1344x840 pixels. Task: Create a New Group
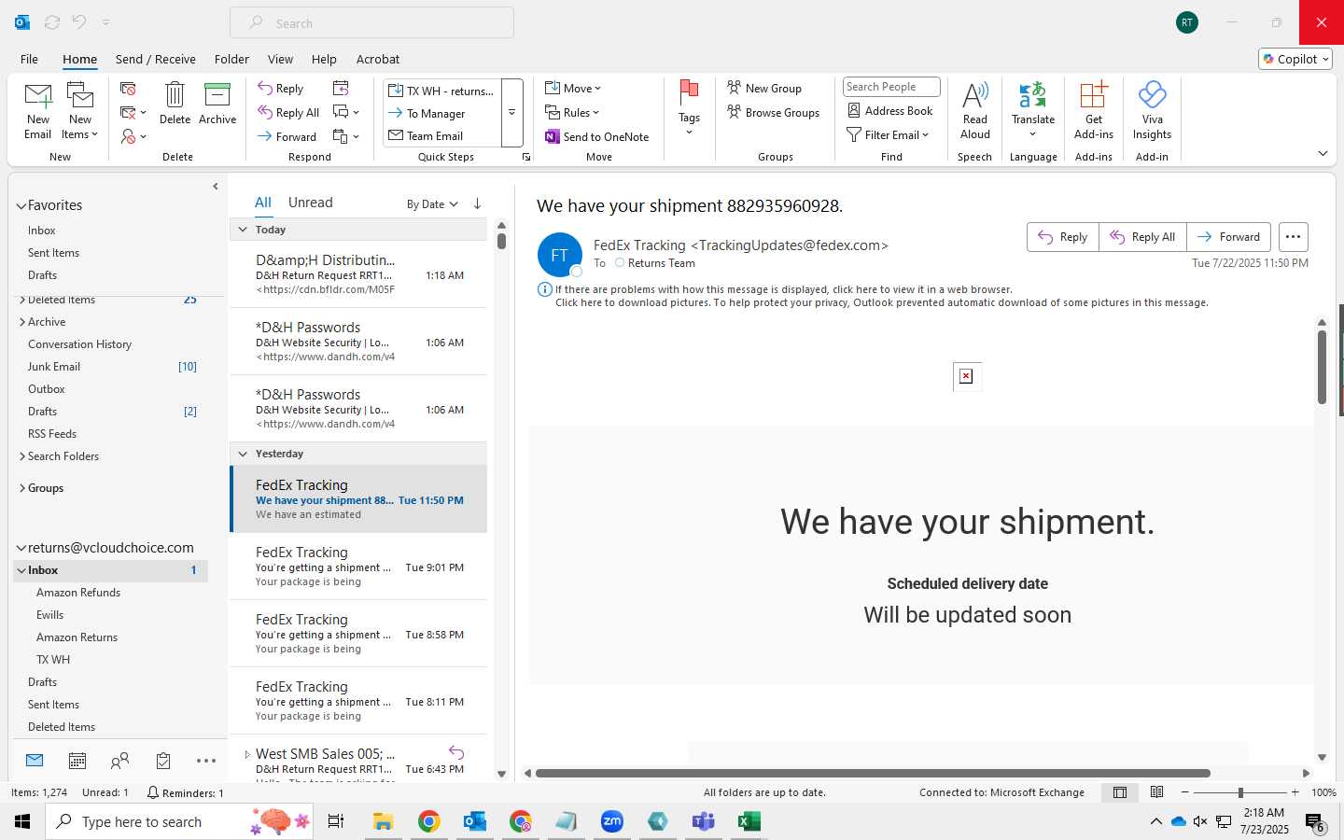tap(764, 89)
